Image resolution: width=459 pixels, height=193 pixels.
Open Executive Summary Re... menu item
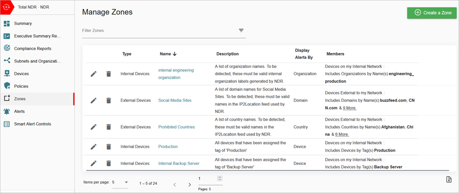[37, 36]
